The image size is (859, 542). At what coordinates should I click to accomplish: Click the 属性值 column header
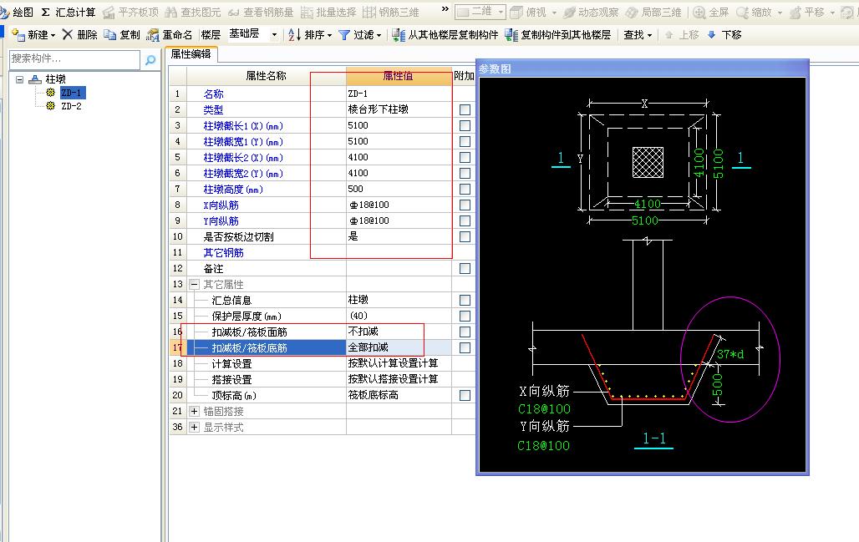tap(399, 76)
